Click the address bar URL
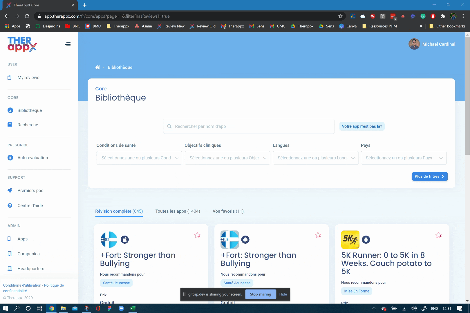 tap(107, 16)
